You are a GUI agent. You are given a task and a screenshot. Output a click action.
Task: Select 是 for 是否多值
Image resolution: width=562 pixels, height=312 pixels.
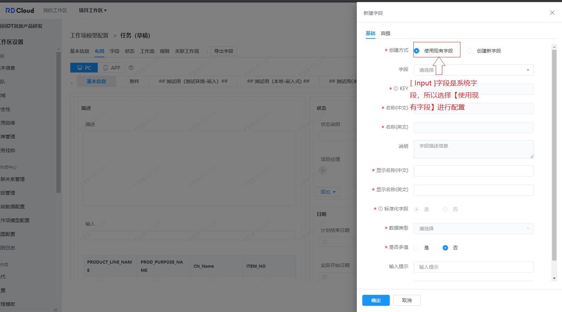pyautogui.click(x=417, y=248)
